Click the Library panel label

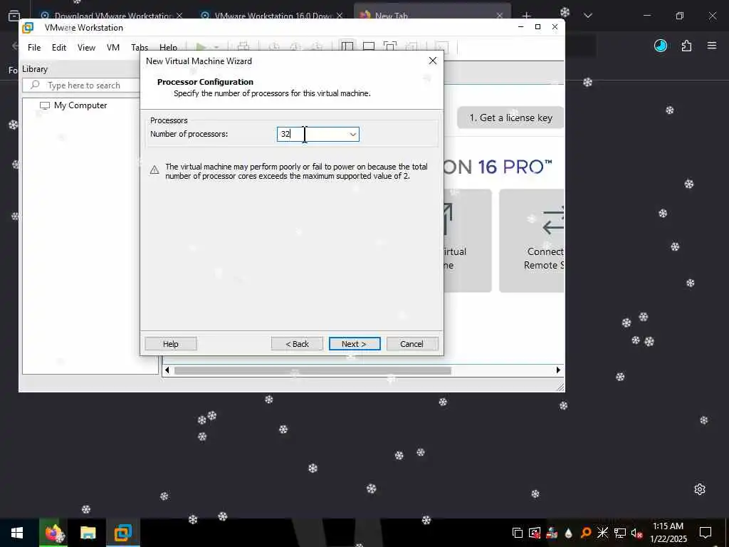coord(35,69)
